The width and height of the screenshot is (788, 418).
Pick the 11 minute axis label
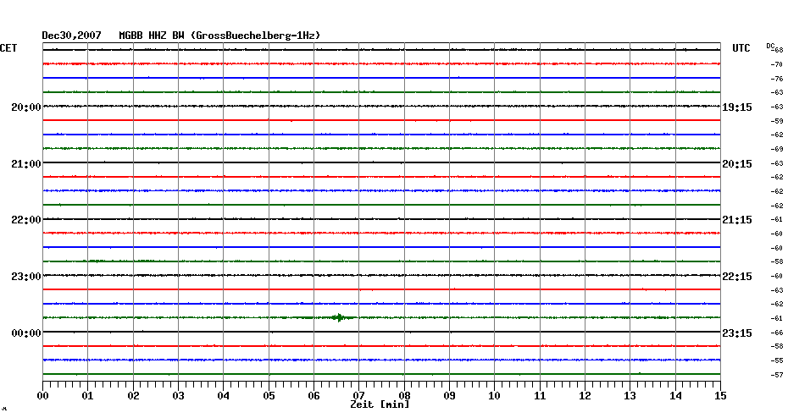540,396
